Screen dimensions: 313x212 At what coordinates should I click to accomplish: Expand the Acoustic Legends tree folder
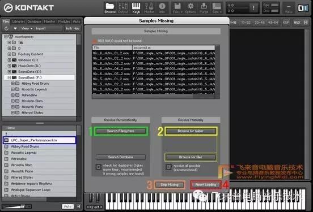[x=13, y=89]
